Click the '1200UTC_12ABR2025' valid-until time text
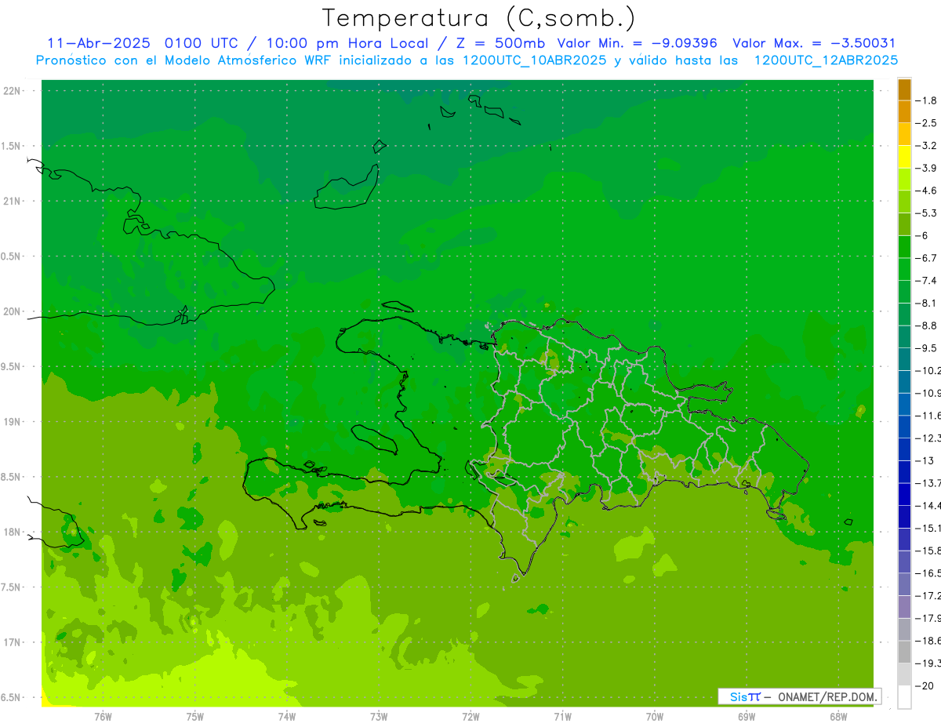Screen dimensions: 941x727 click(x=826, y=60)
